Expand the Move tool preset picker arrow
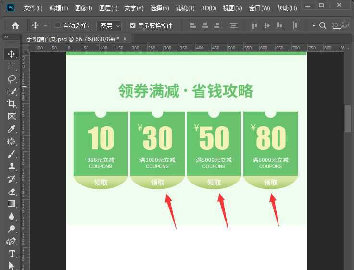 [46, 25]
